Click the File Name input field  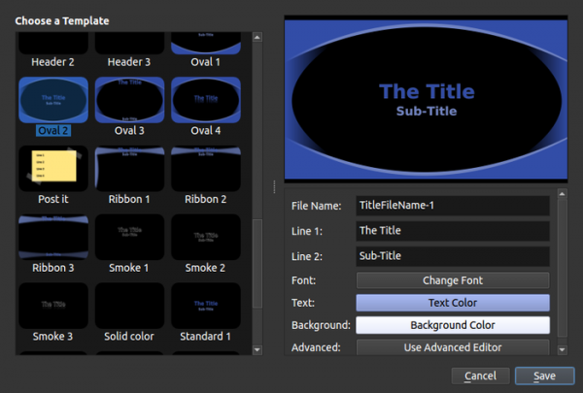tap(452, 206)
